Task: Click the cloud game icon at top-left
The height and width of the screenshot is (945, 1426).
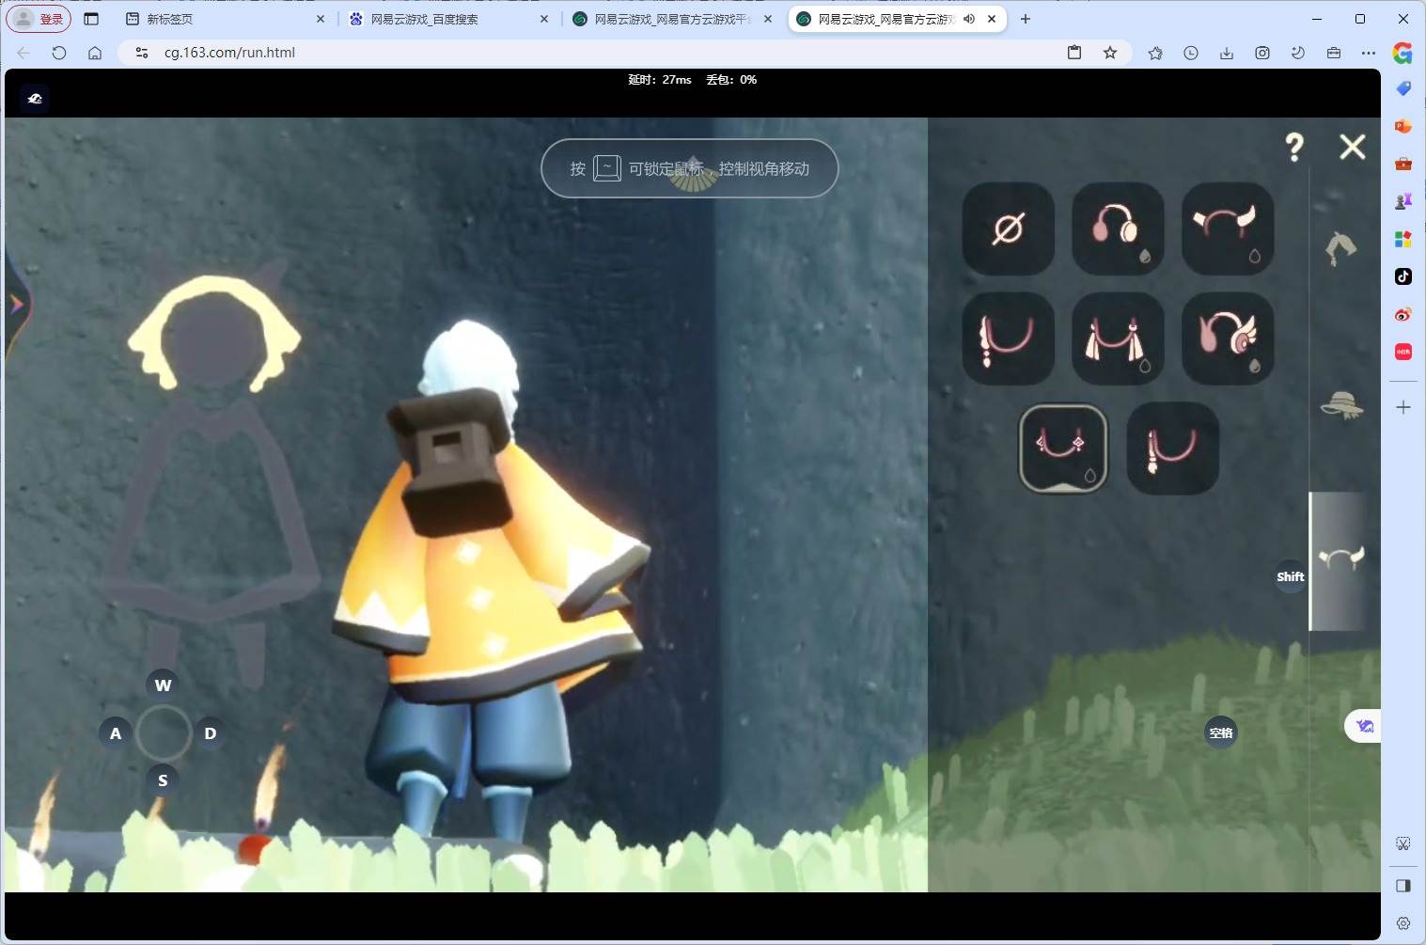Action: pos(35,99)
